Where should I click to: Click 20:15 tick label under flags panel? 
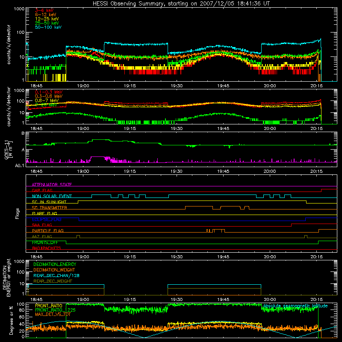point(316,257)
